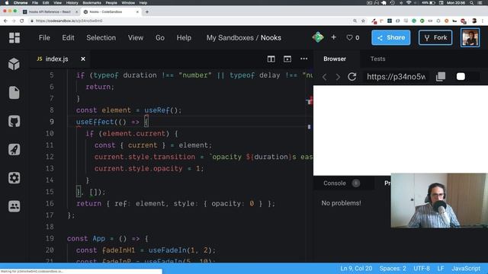Toggle the preview pane icon in editor toolbar
This screenshot has width=488, height=274.
287,59
